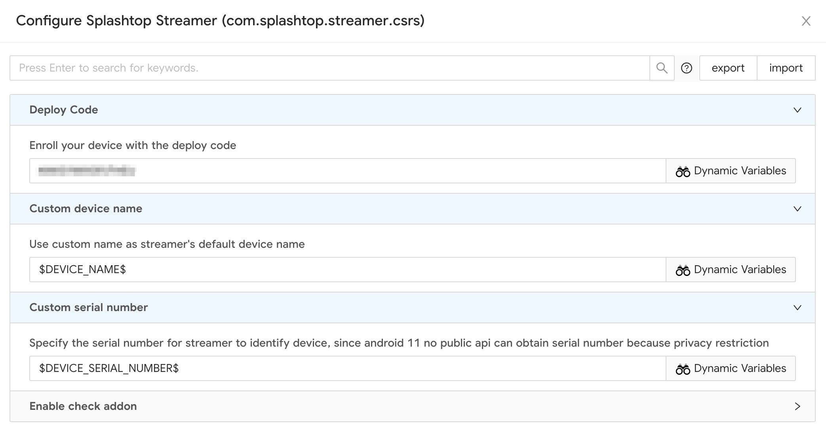Focus the keyword search input field
Viewport: 826px width, 432px height.
click(330, 68)
